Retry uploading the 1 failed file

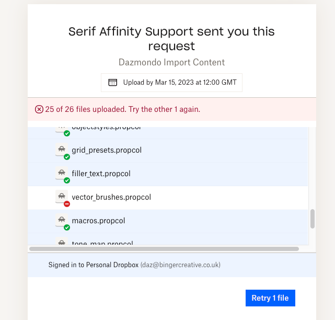pos(270,298)
